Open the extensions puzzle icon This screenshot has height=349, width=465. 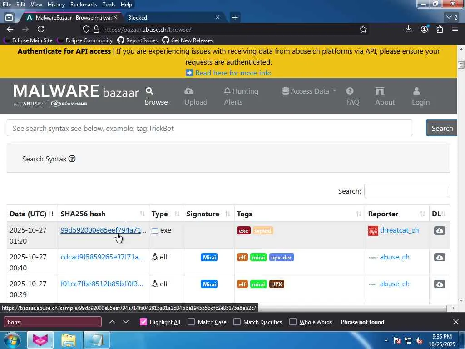pyautogui.click(x=440, y=29)
